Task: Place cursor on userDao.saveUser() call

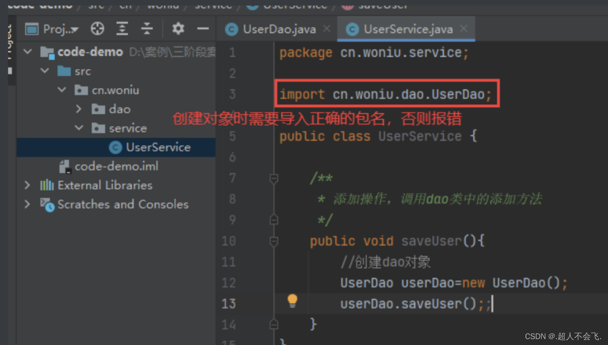Action: click(x=408, y=304)
